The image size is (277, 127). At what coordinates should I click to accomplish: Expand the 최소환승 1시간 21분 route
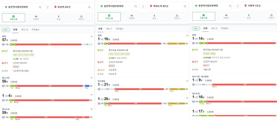[187, 81]
